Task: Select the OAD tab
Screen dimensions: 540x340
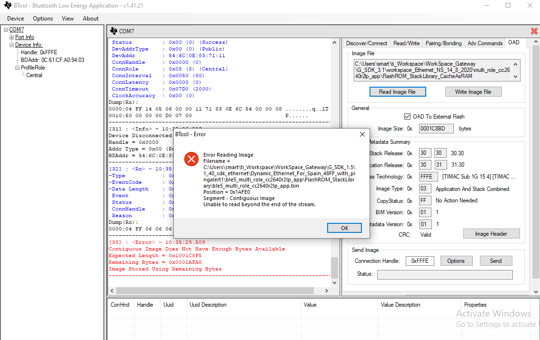Action: pos(513,42)
